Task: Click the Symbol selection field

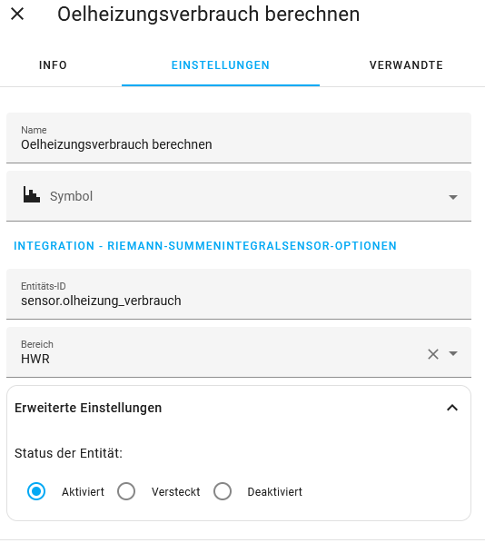Action: pyautogui.click(x=239, y=196)
